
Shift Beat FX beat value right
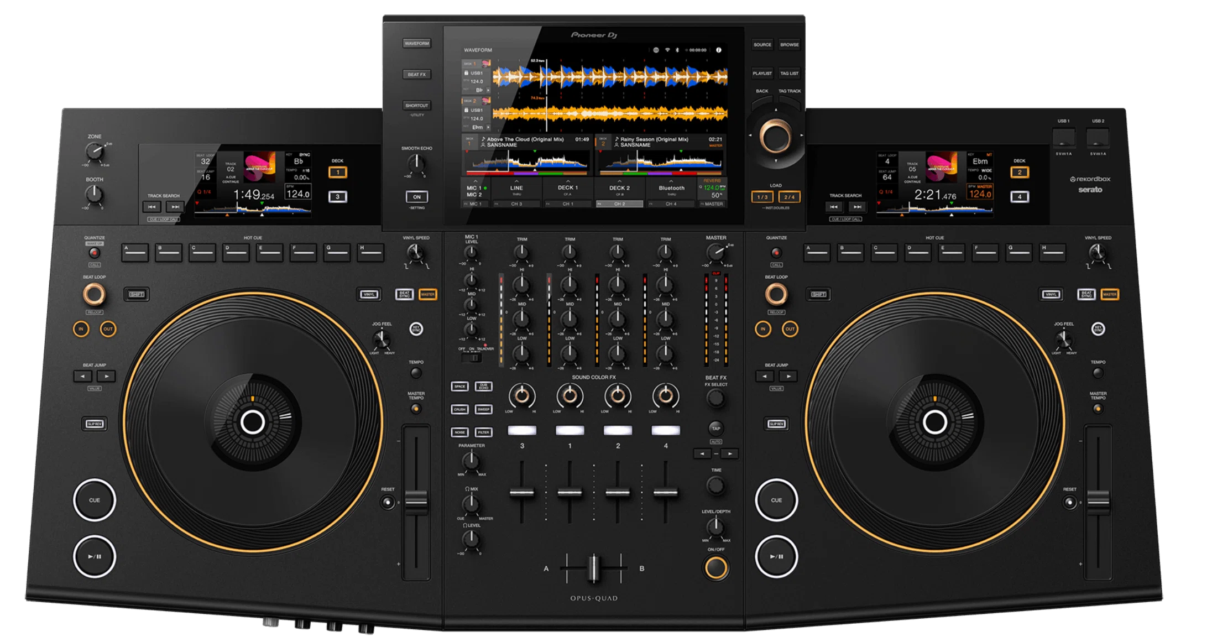(730, 453)
